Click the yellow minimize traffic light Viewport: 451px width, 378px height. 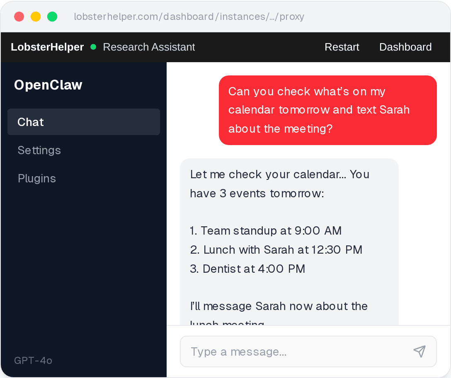pos(36,17)
